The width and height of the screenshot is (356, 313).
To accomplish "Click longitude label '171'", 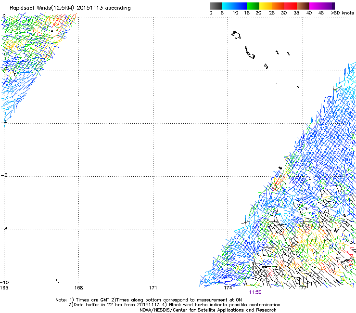I will click(x=153, y=288).
